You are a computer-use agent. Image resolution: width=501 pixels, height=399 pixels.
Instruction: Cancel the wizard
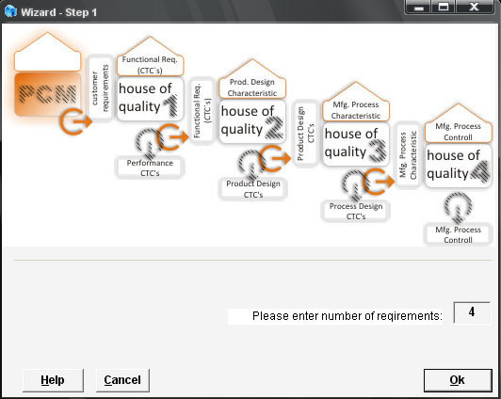pyautogui.click(x=122, y=380)
